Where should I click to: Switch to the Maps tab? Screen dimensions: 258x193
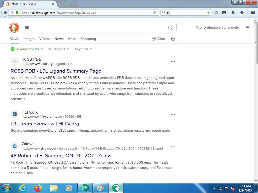click(72, 39)
